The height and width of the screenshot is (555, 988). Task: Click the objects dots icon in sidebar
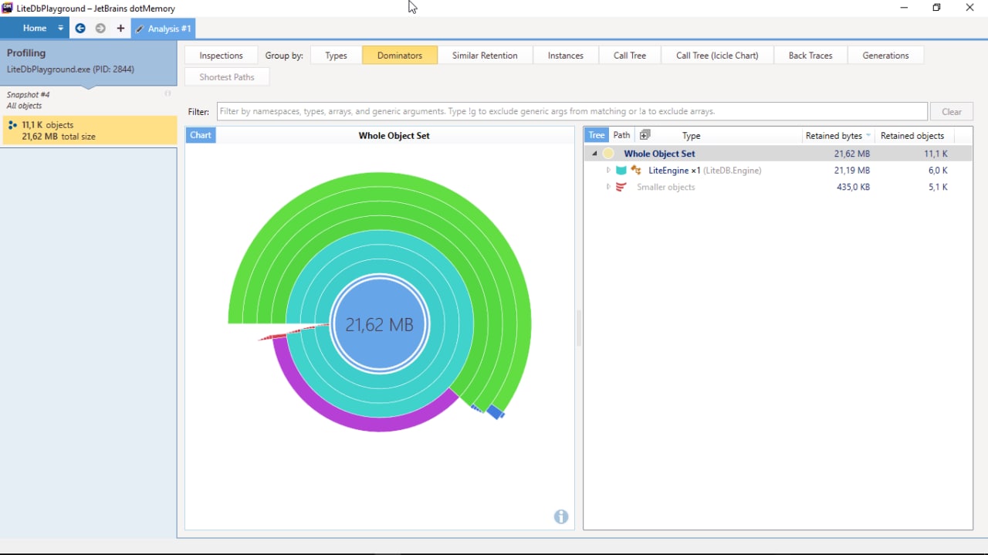click(12, 124)
